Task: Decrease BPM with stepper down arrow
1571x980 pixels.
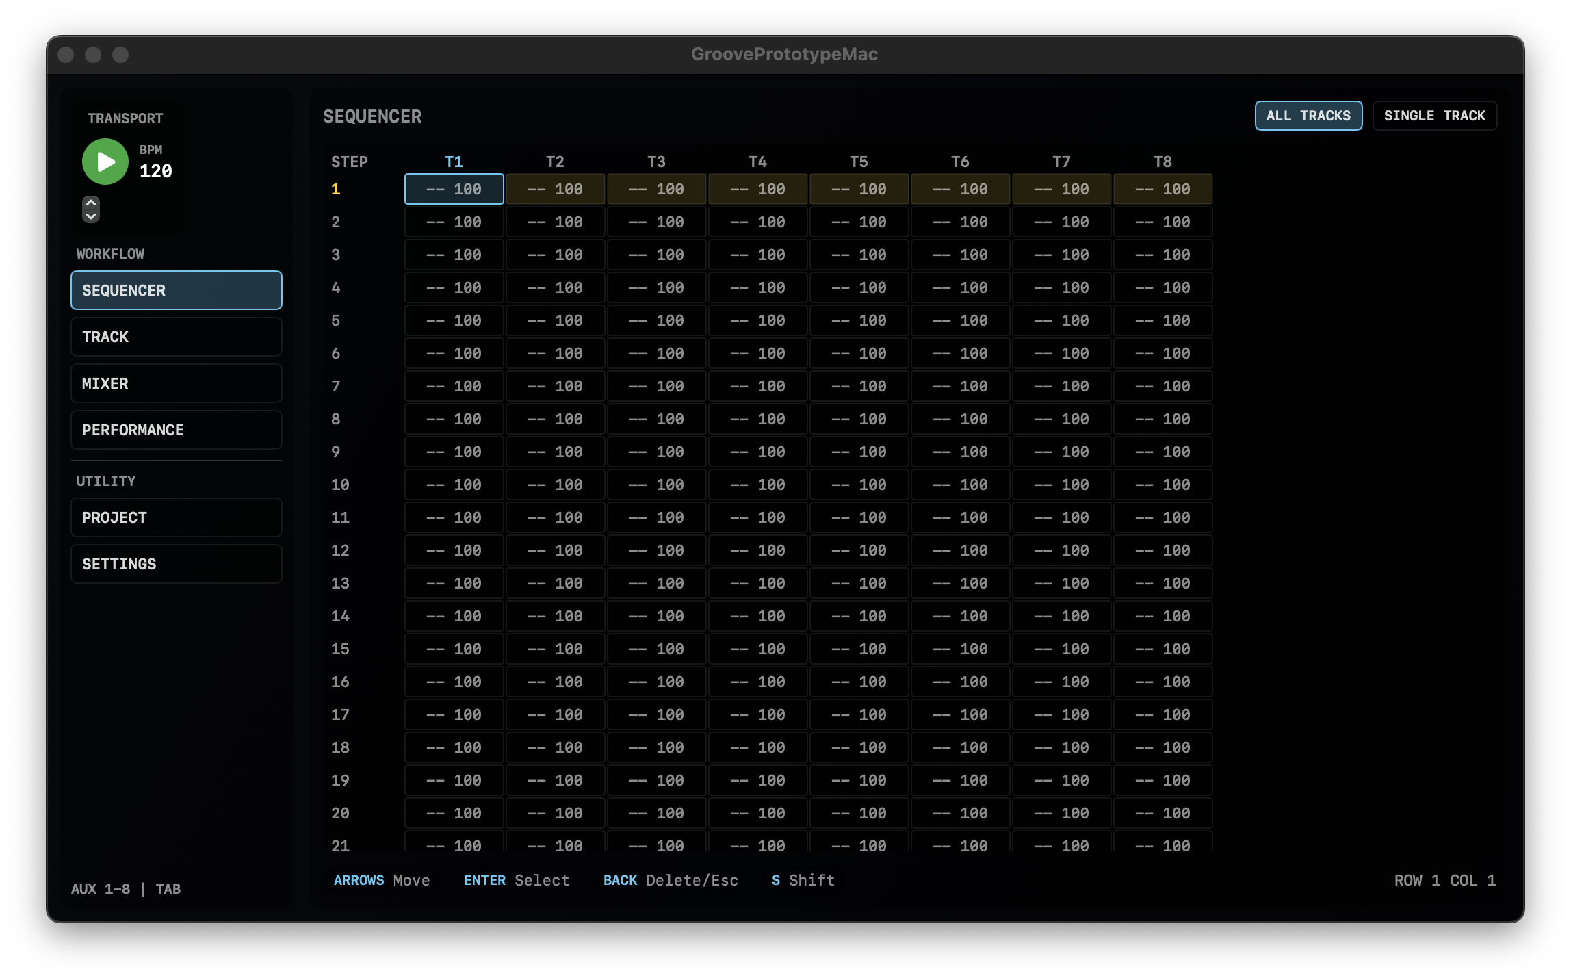Action: [x=91, y=216]
